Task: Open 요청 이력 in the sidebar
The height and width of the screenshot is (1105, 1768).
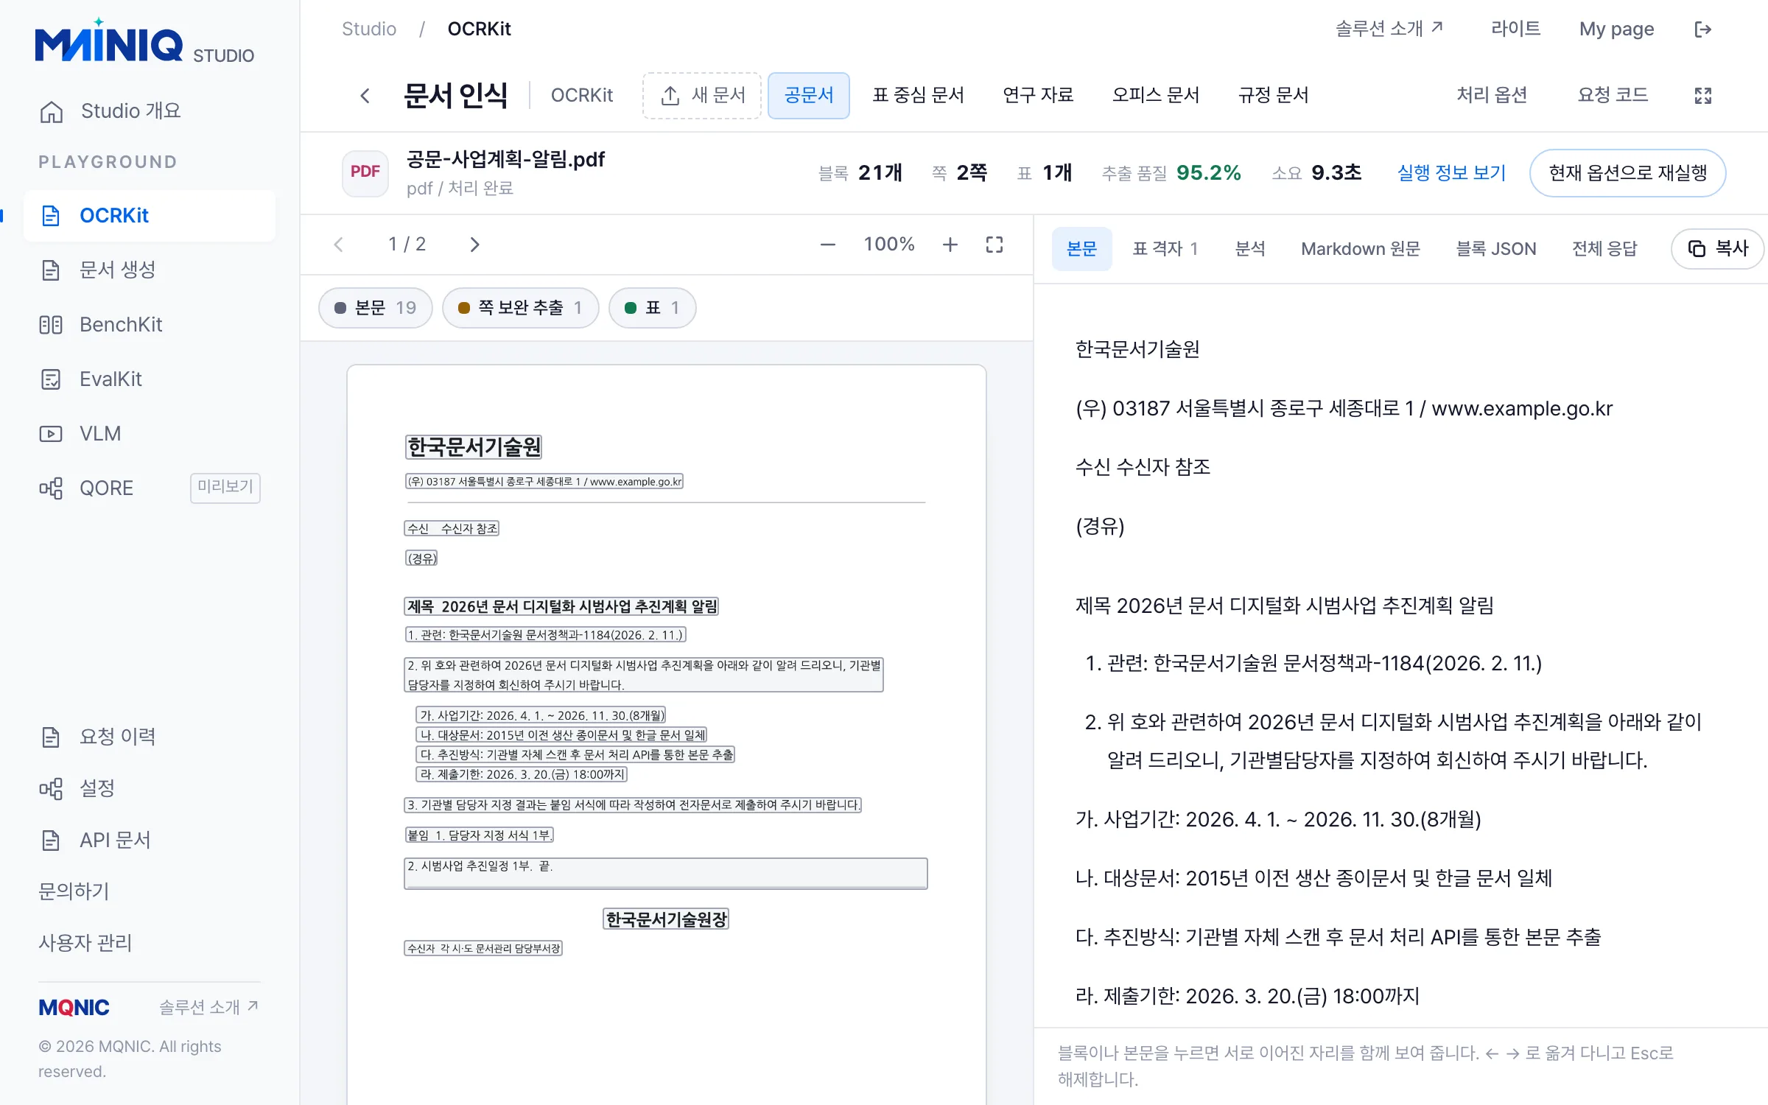Action: coord(150,737)
